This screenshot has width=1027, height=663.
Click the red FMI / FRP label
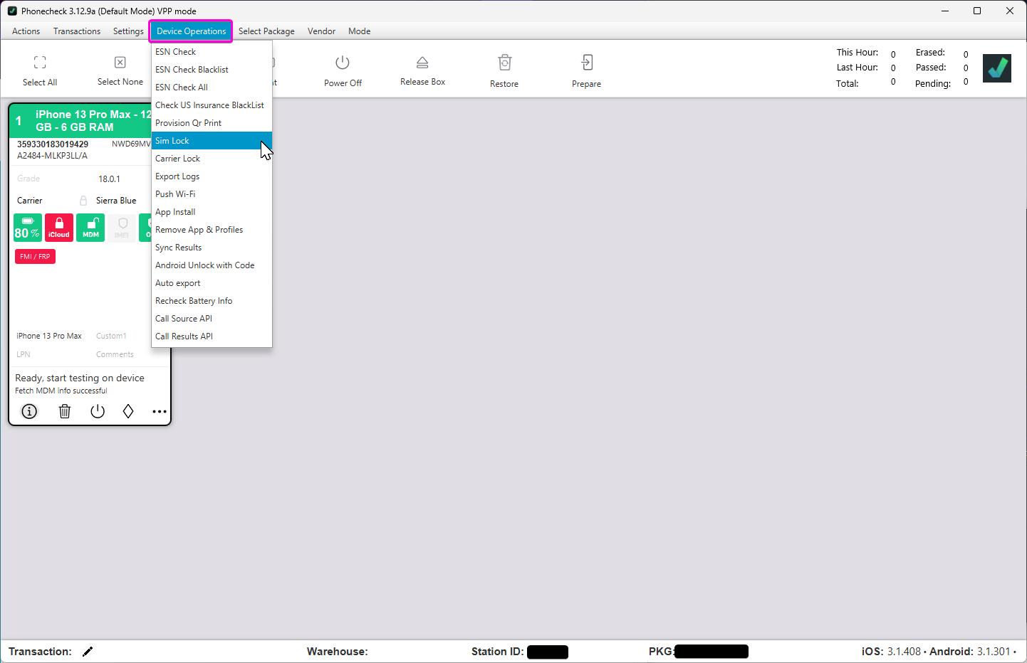[x=35, y=257]
